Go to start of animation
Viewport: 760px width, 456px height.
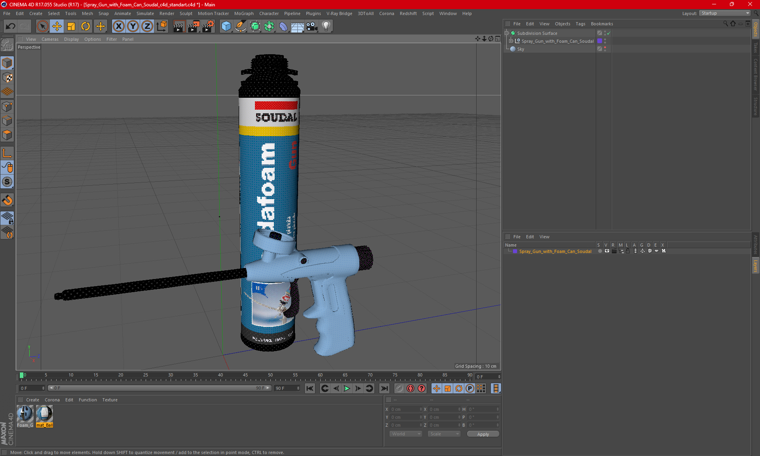point(310,388)
